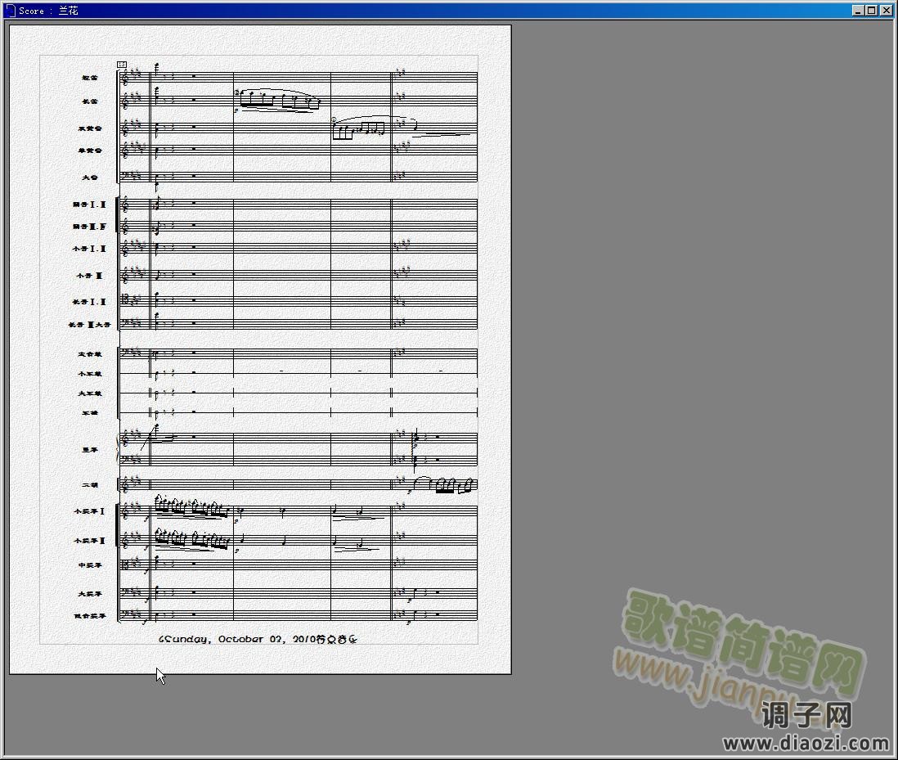This screenshot has height=760, width=898.
Task: Select the 双簧管 staff label
Action: [90, 128]
